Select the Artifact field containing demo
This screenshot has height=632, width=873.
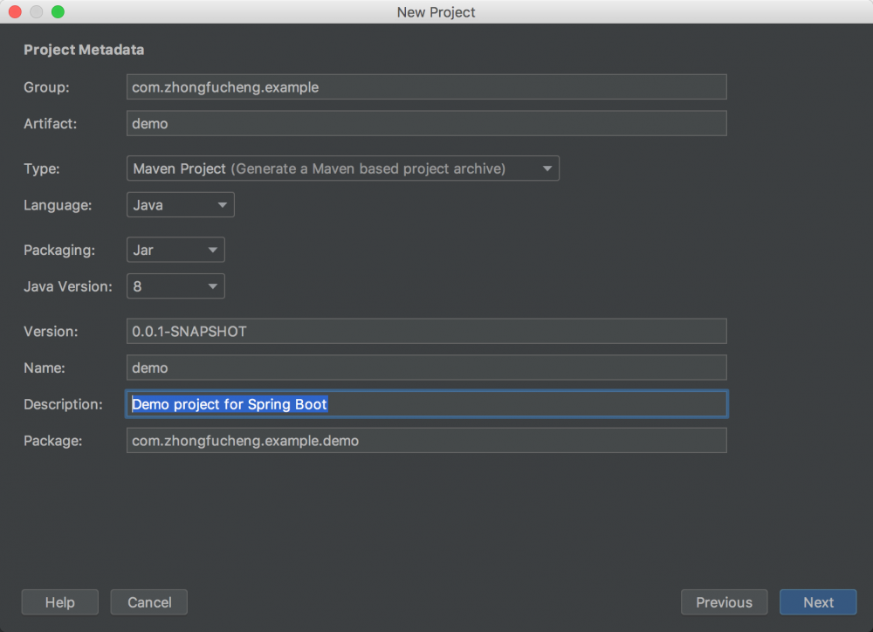click(x=426, y=123)
